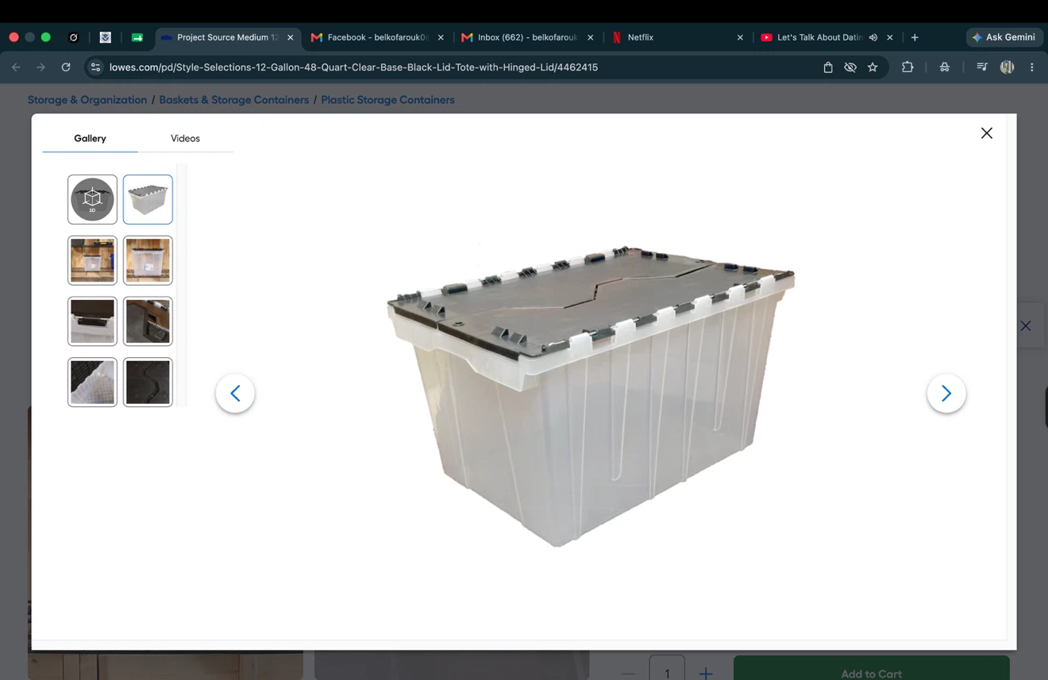Screen dimensions: 1048x680
Task: Select the hinge detail thumbnail
Action: click(x=148, y=321)
